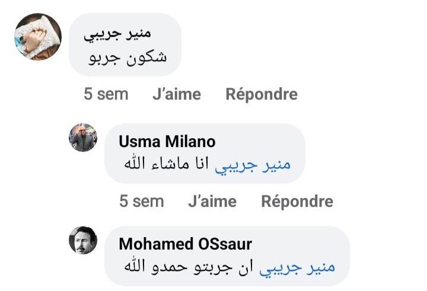427x291 pixels.
Task: Like the top comment by منير جريبي
Action: coord(177,94)
